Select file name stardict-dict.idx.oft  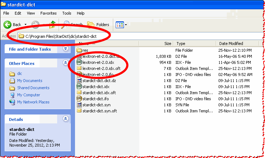point(99,93)
